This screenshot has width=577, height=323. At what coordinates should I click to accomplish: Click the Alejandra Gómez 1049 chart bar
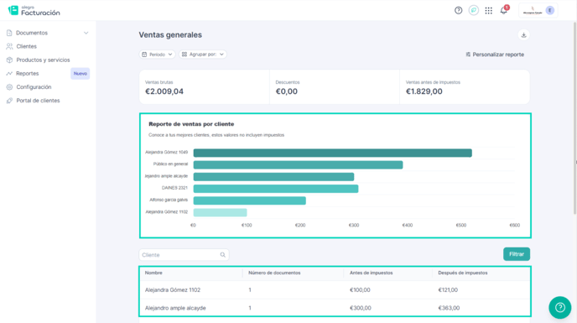[x=333, y=153]
